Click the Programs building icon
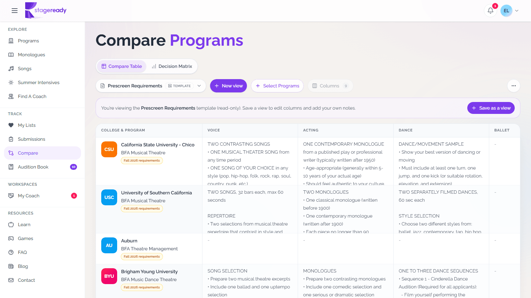531x298 pixels. [x=11, y=41]
